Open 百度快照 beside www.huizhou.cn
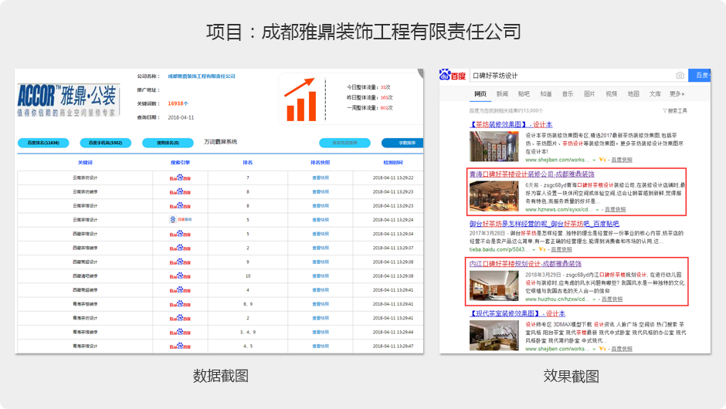The image size is (726, 409). click(612, 299)
